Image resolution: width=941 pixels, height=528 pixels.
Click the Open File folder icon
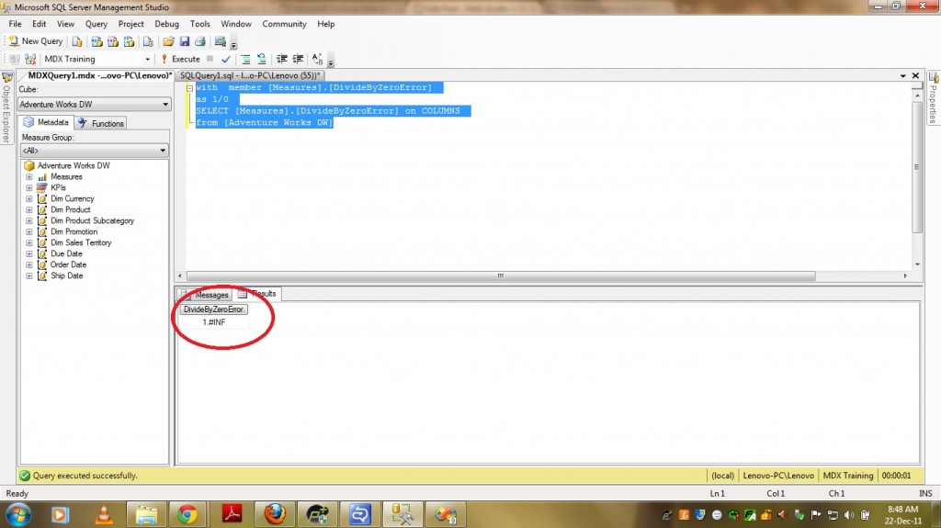click(x=169, y=41)
